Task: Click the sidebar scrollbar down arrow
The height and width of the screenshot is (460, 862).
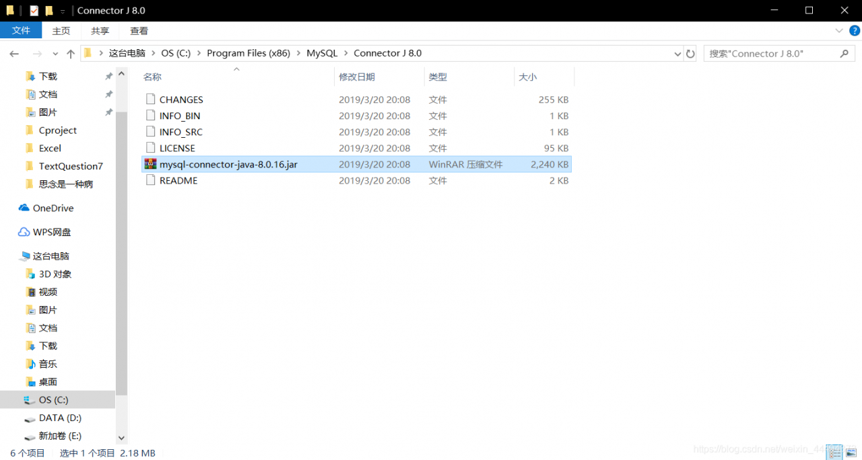Action: tap(121, 438)
